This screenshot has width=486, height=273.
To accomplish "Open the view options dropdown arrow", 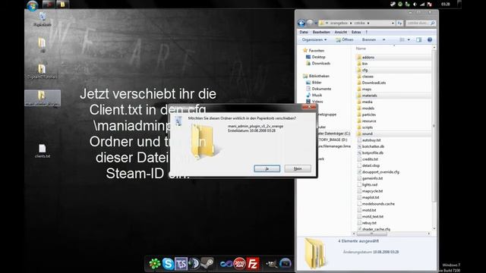I will [x=409, y=39].
